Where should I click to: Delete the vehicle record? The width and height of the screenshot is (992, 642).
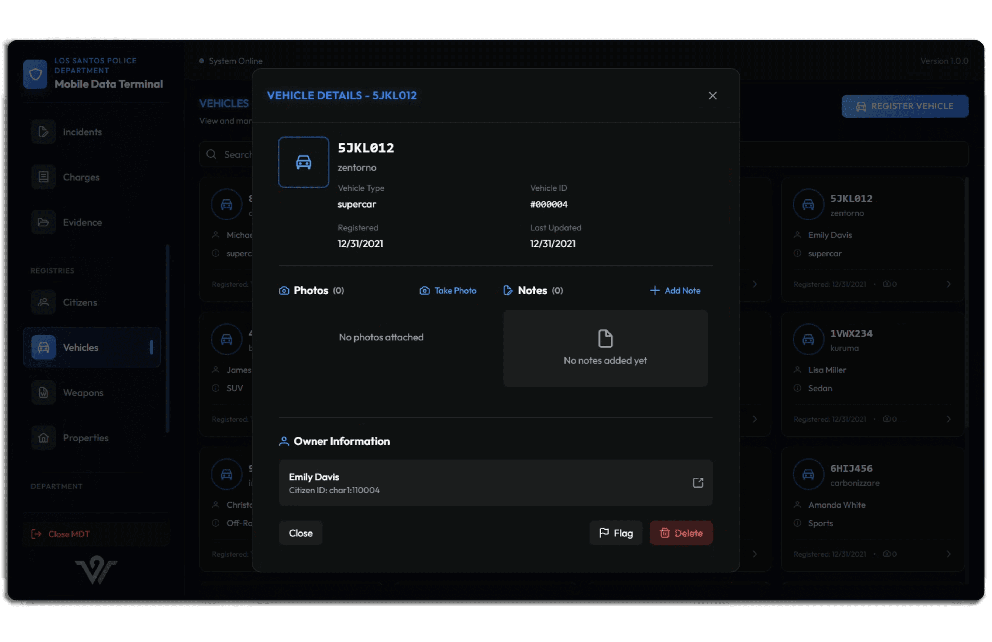click(x=681, y=533)
